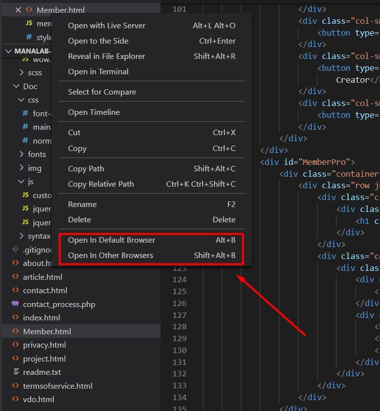Click the HTML icon next to privacy.html

coord(15,345)
